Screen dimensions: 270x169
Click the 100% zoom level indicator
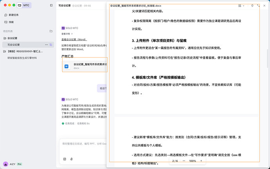click(193, 161)
